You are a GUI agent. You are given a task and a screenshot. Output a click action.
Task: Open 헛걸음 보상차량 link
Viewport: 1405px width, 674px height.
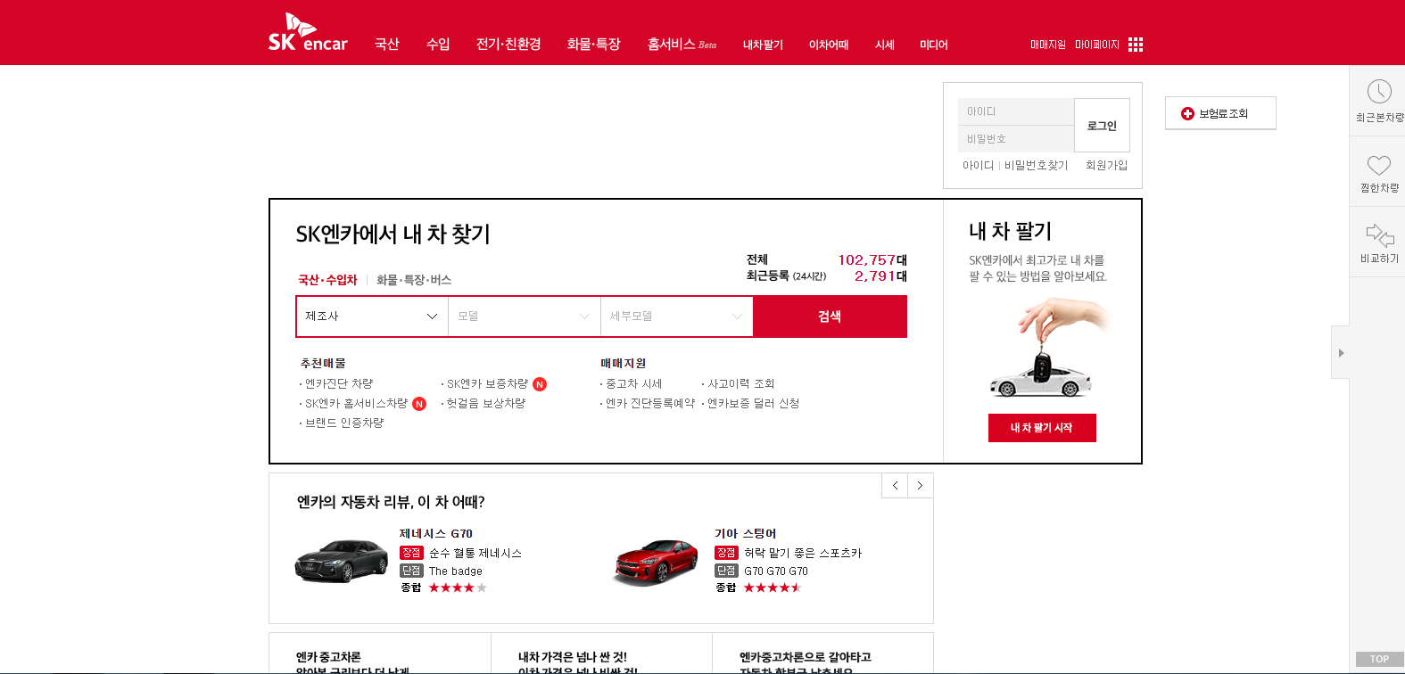point(486,403)
